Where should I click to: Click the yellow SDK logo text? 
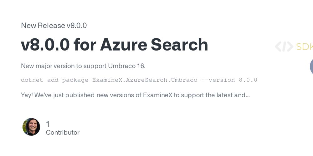click(305, 46)
